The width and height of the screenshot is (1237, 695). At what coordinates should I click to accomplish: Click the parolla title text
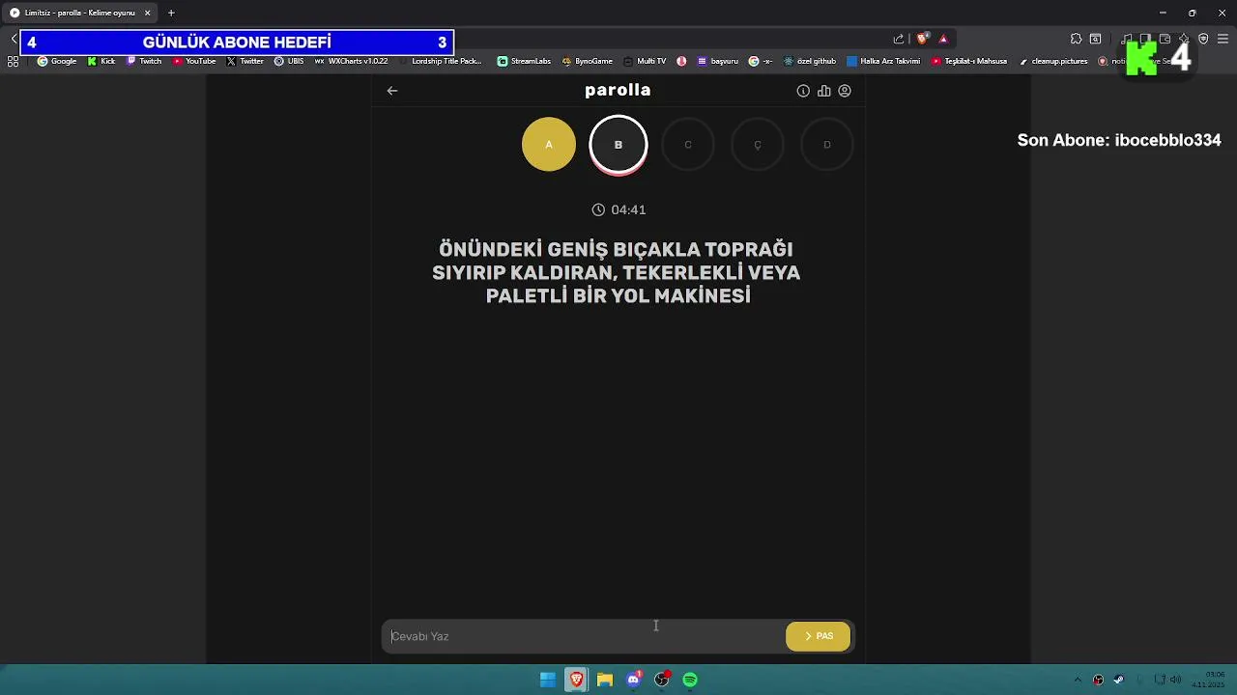tap(618, 90)
